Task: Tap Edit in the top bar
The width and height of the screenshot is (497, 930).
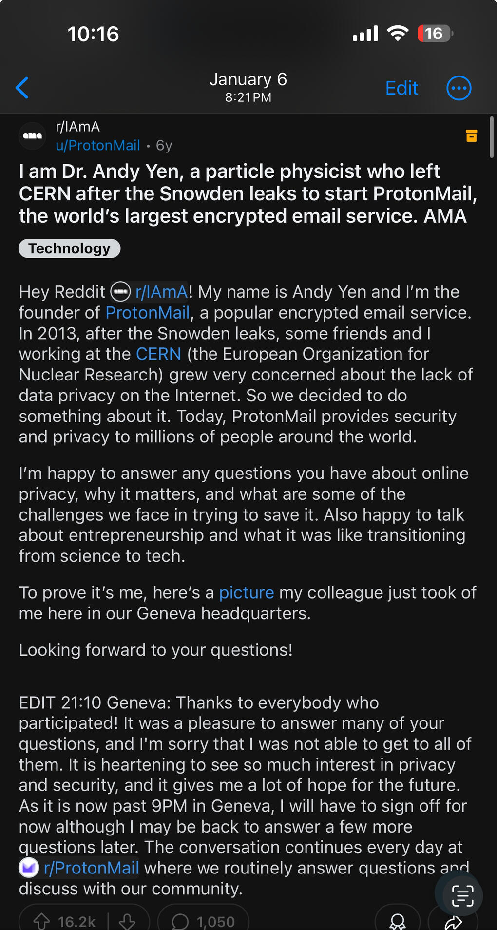Action: pyautogui.click(x=401, y=88)
